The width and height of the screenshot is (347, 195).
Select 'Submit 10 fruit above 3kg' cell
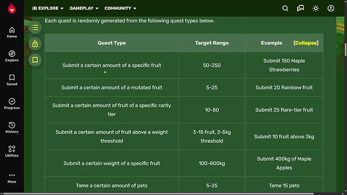(284, 136)
